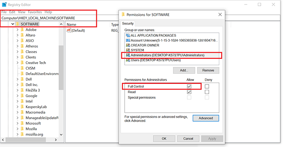Click the Classes folder icon
This screenshot has width=287, height=147.
click(22, 51)
